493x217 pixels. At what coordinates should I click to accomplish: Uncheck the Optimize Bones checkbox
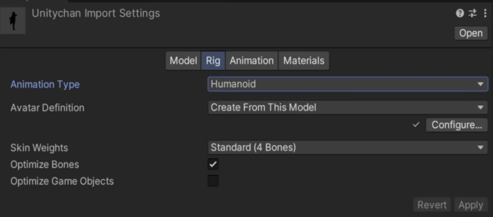point(213,164)
